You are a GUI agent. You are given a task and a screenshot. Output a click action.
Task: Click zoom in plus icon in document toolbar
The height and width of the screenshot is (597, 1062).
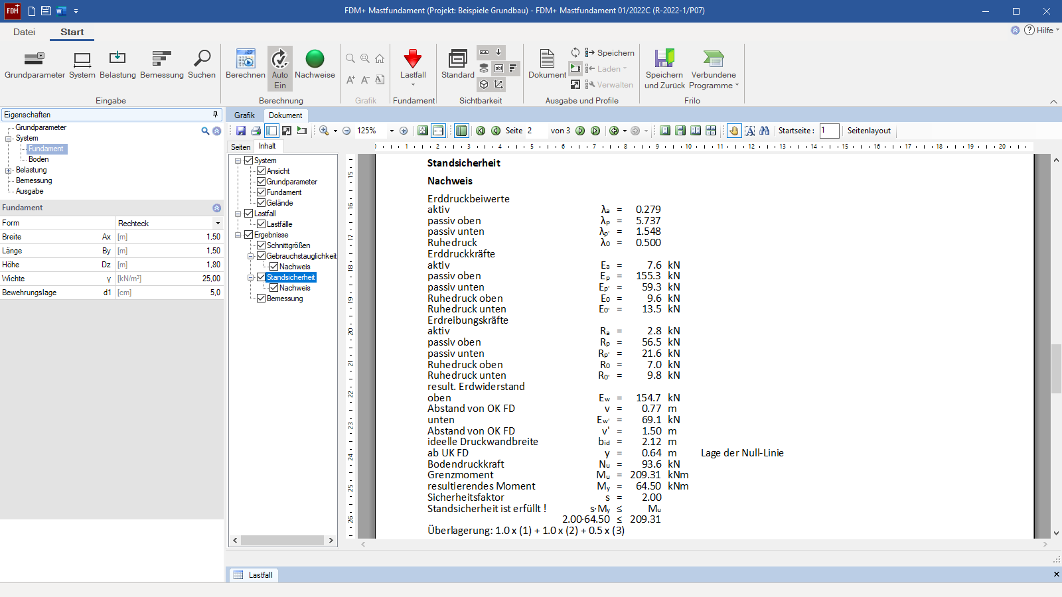(x=404, y=131)
